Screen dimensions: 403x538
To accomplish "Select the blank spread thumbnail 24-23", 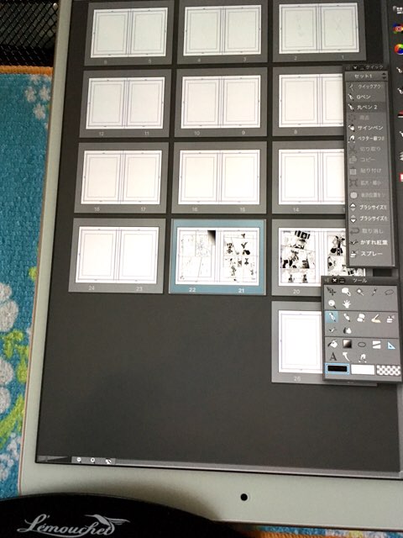I will pos(117,256).
